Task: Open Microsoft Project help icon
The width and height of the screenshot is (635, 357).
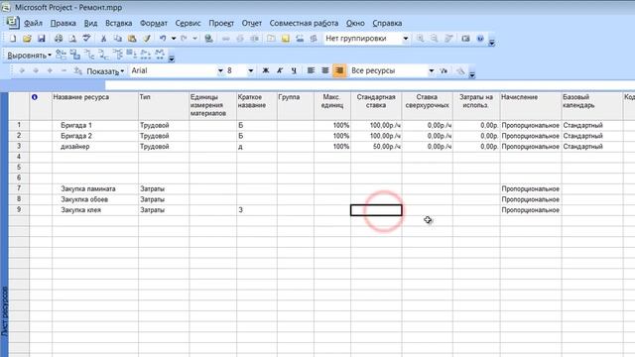Action: point(480,39)
